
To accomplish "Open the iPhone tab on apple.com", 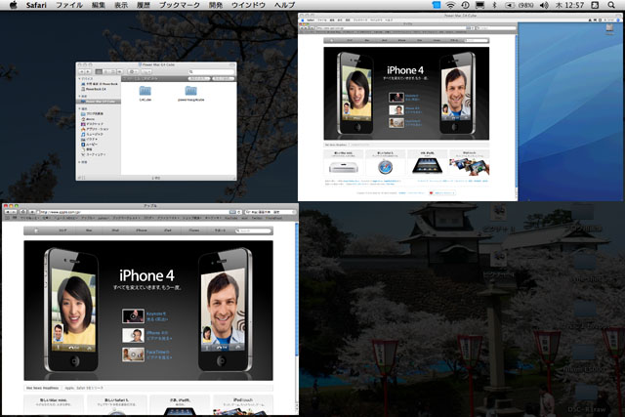I will pyautogui.click(x=142, y=230).
